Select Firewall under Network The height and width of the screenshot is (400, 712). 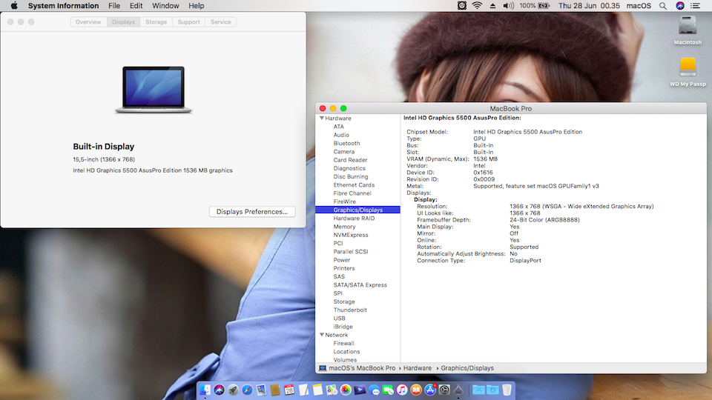tap(344, 344)
